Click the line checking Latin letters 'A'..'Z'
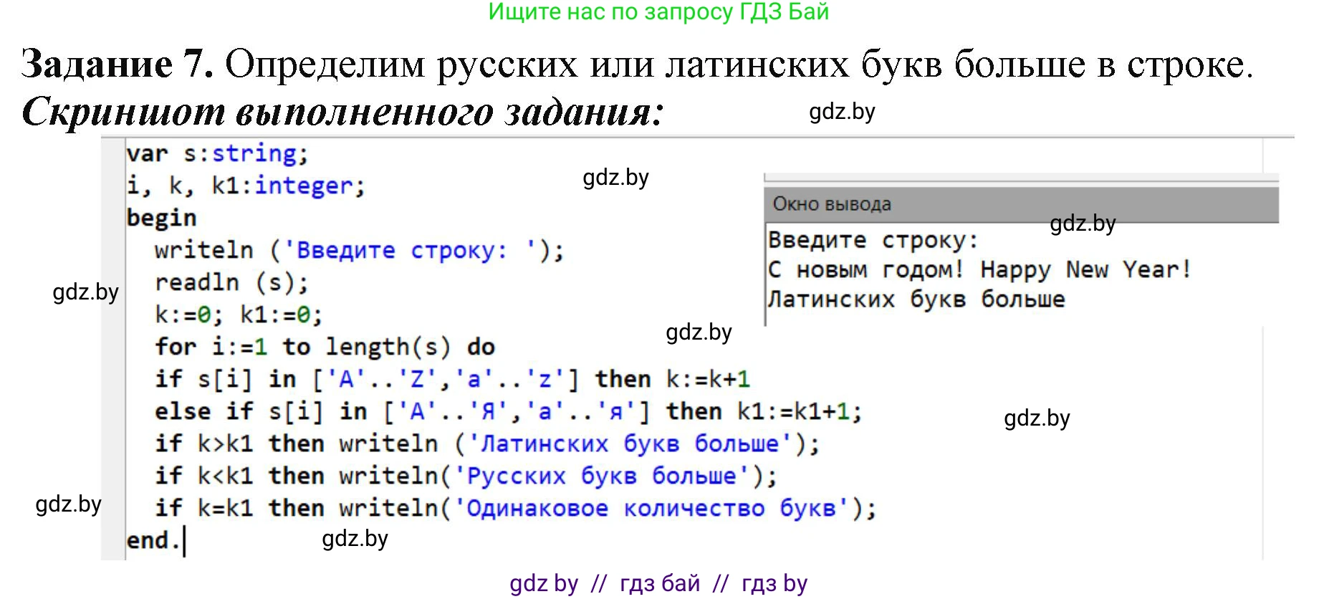 click(x=453, y=379)
